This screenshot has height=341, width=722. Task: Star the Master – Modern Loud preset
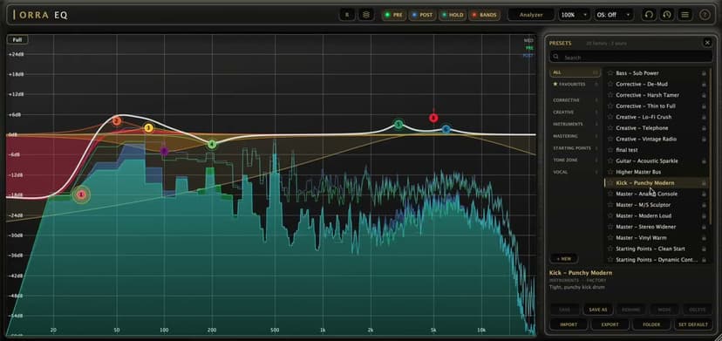(610, 215)
